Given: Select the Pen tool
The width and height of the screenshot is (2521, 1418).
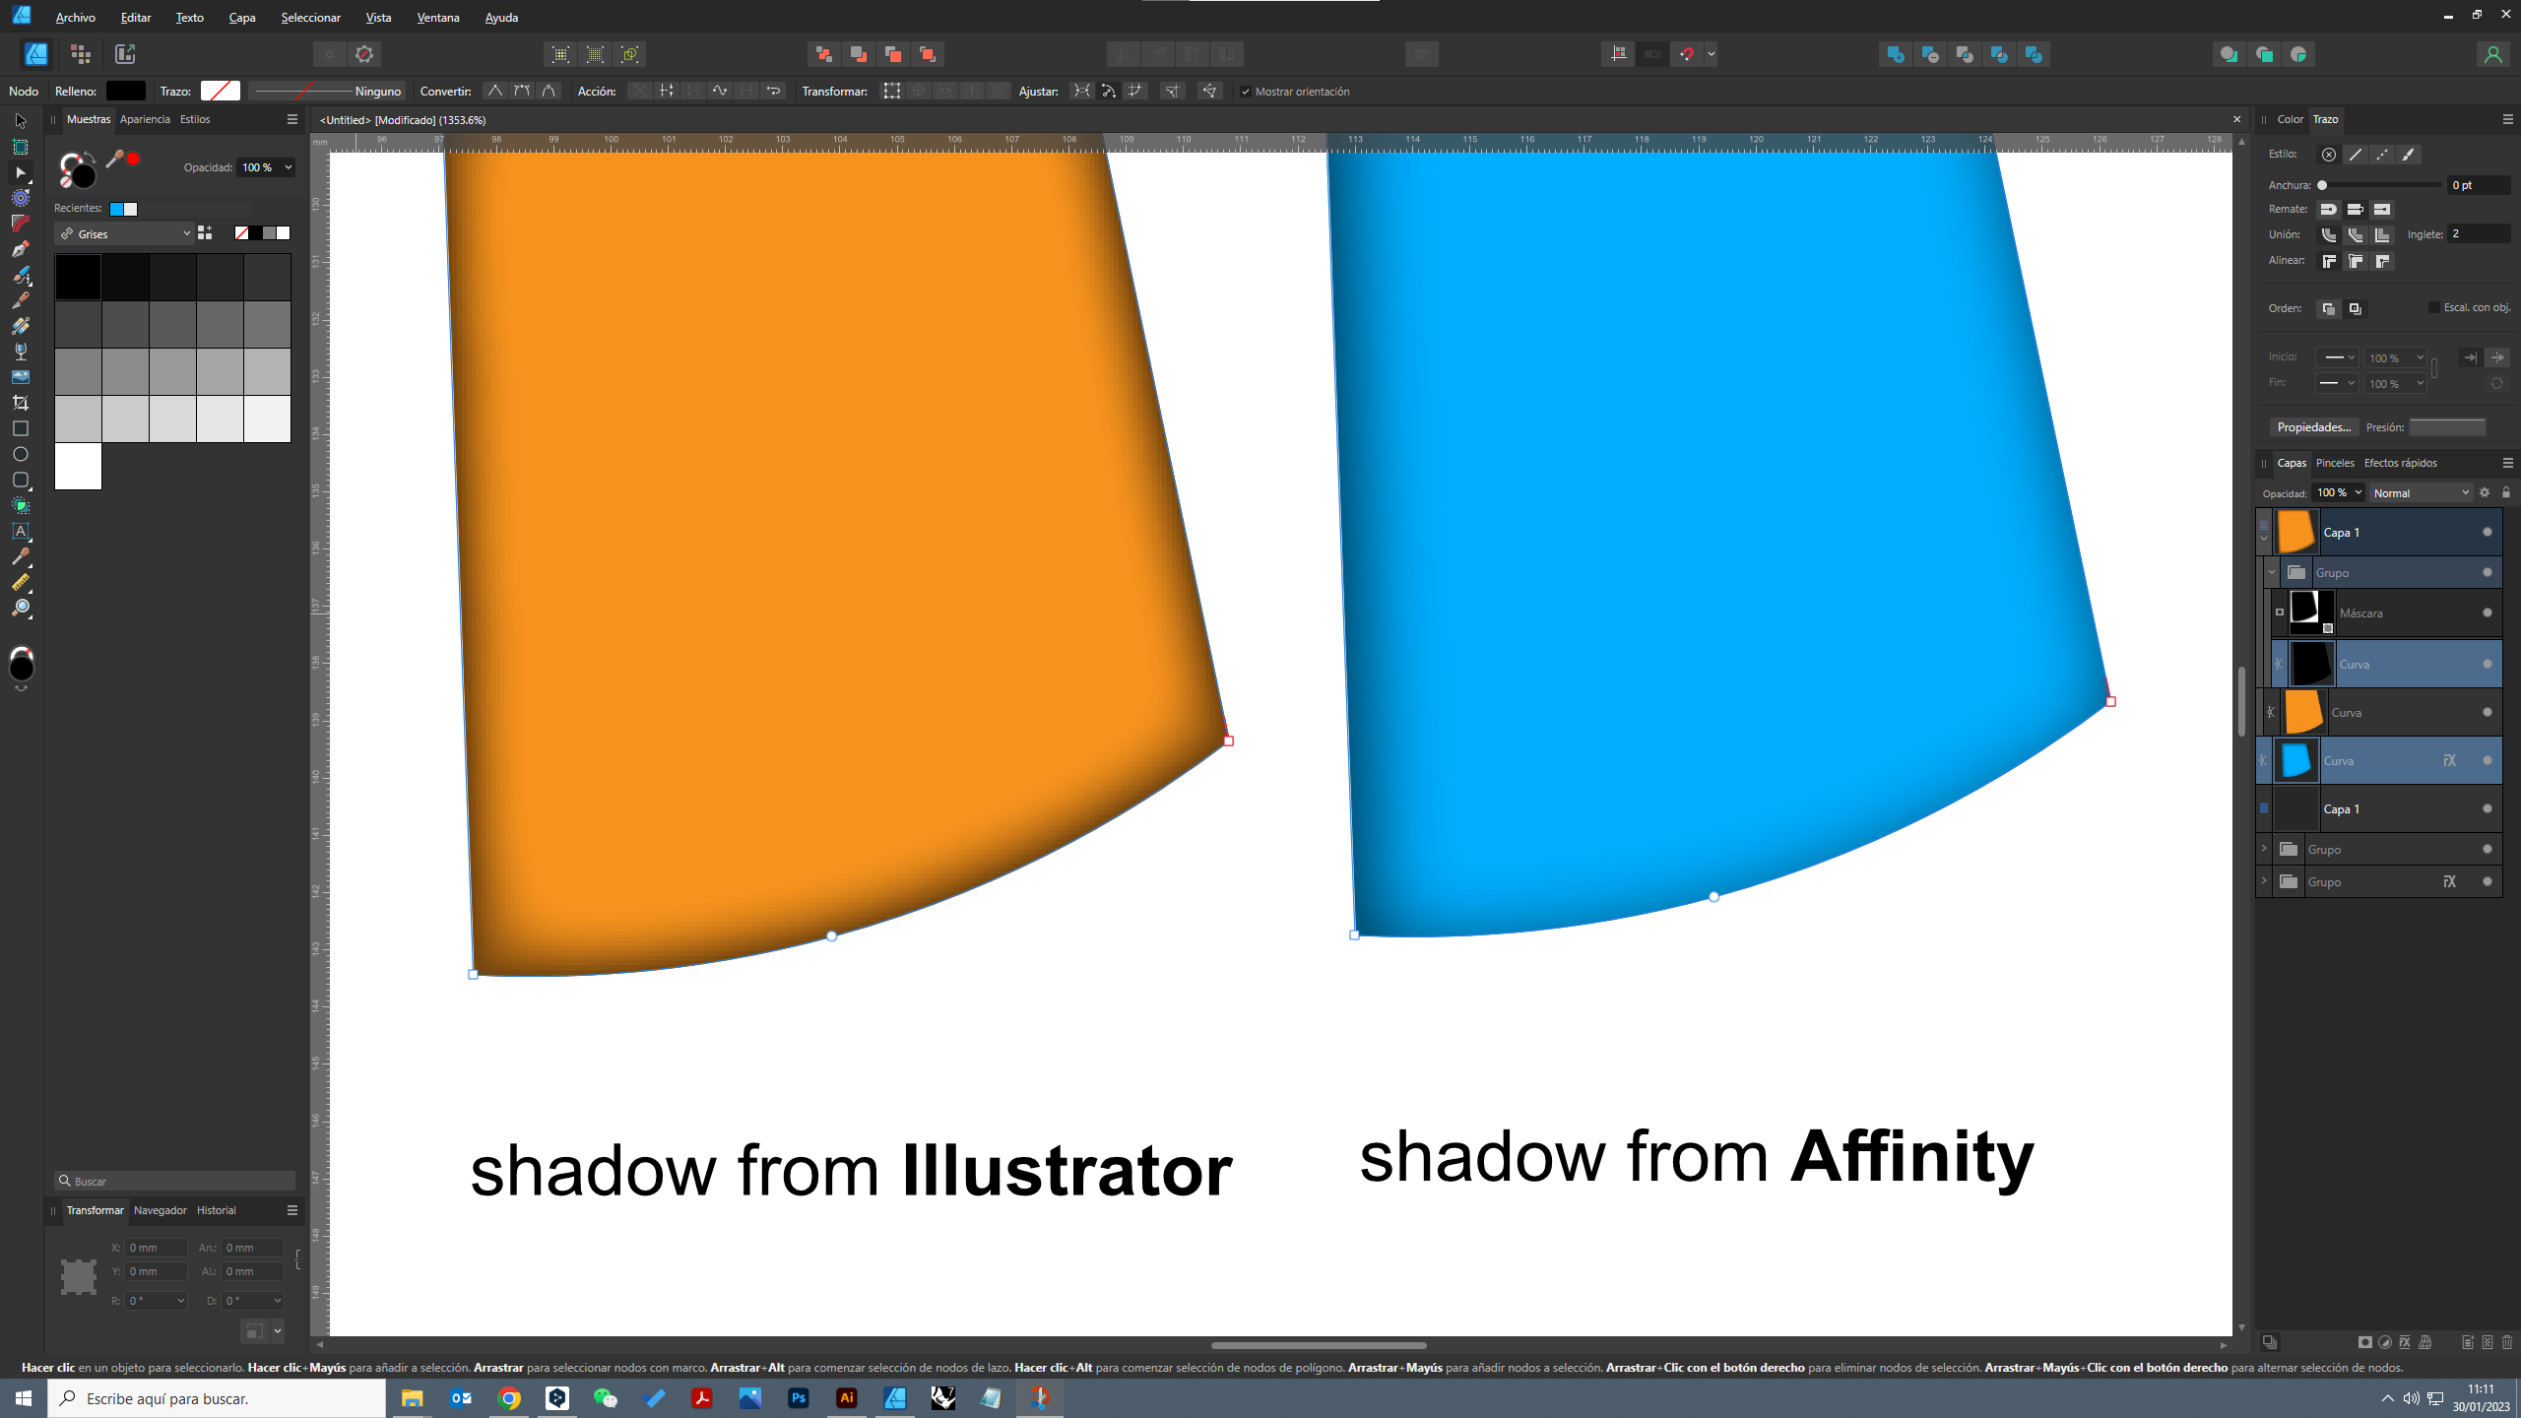Looking at the screenshot, I should [x=21, y=249].
